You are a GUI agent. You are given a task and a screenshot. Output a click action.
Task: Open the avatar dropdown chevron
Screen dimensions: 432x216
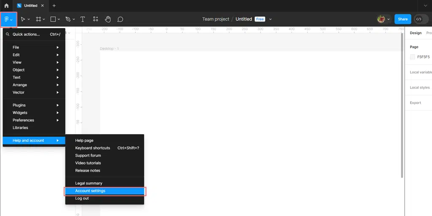click(389, 19)
